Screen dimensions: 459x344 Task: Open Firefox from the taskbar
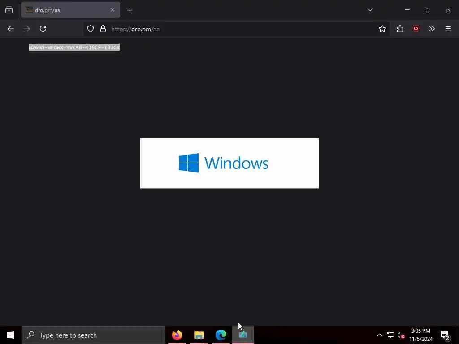pos(177,335)
